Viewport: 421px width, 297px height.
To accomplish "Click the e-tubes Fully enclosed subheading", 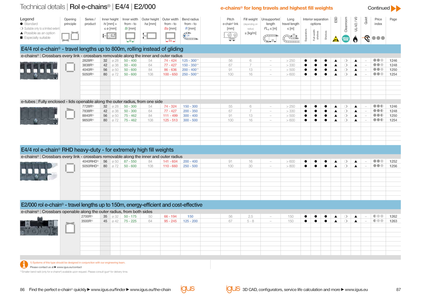I will click(92, 102).
